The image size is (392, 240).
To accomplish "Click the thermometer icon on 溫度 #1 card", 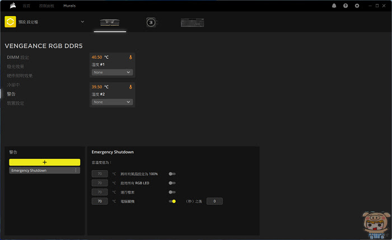I will click(x=130, y=57).
